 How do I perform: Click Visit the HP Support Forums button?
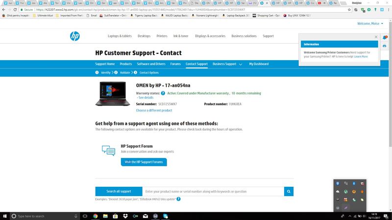pos(144,162)
